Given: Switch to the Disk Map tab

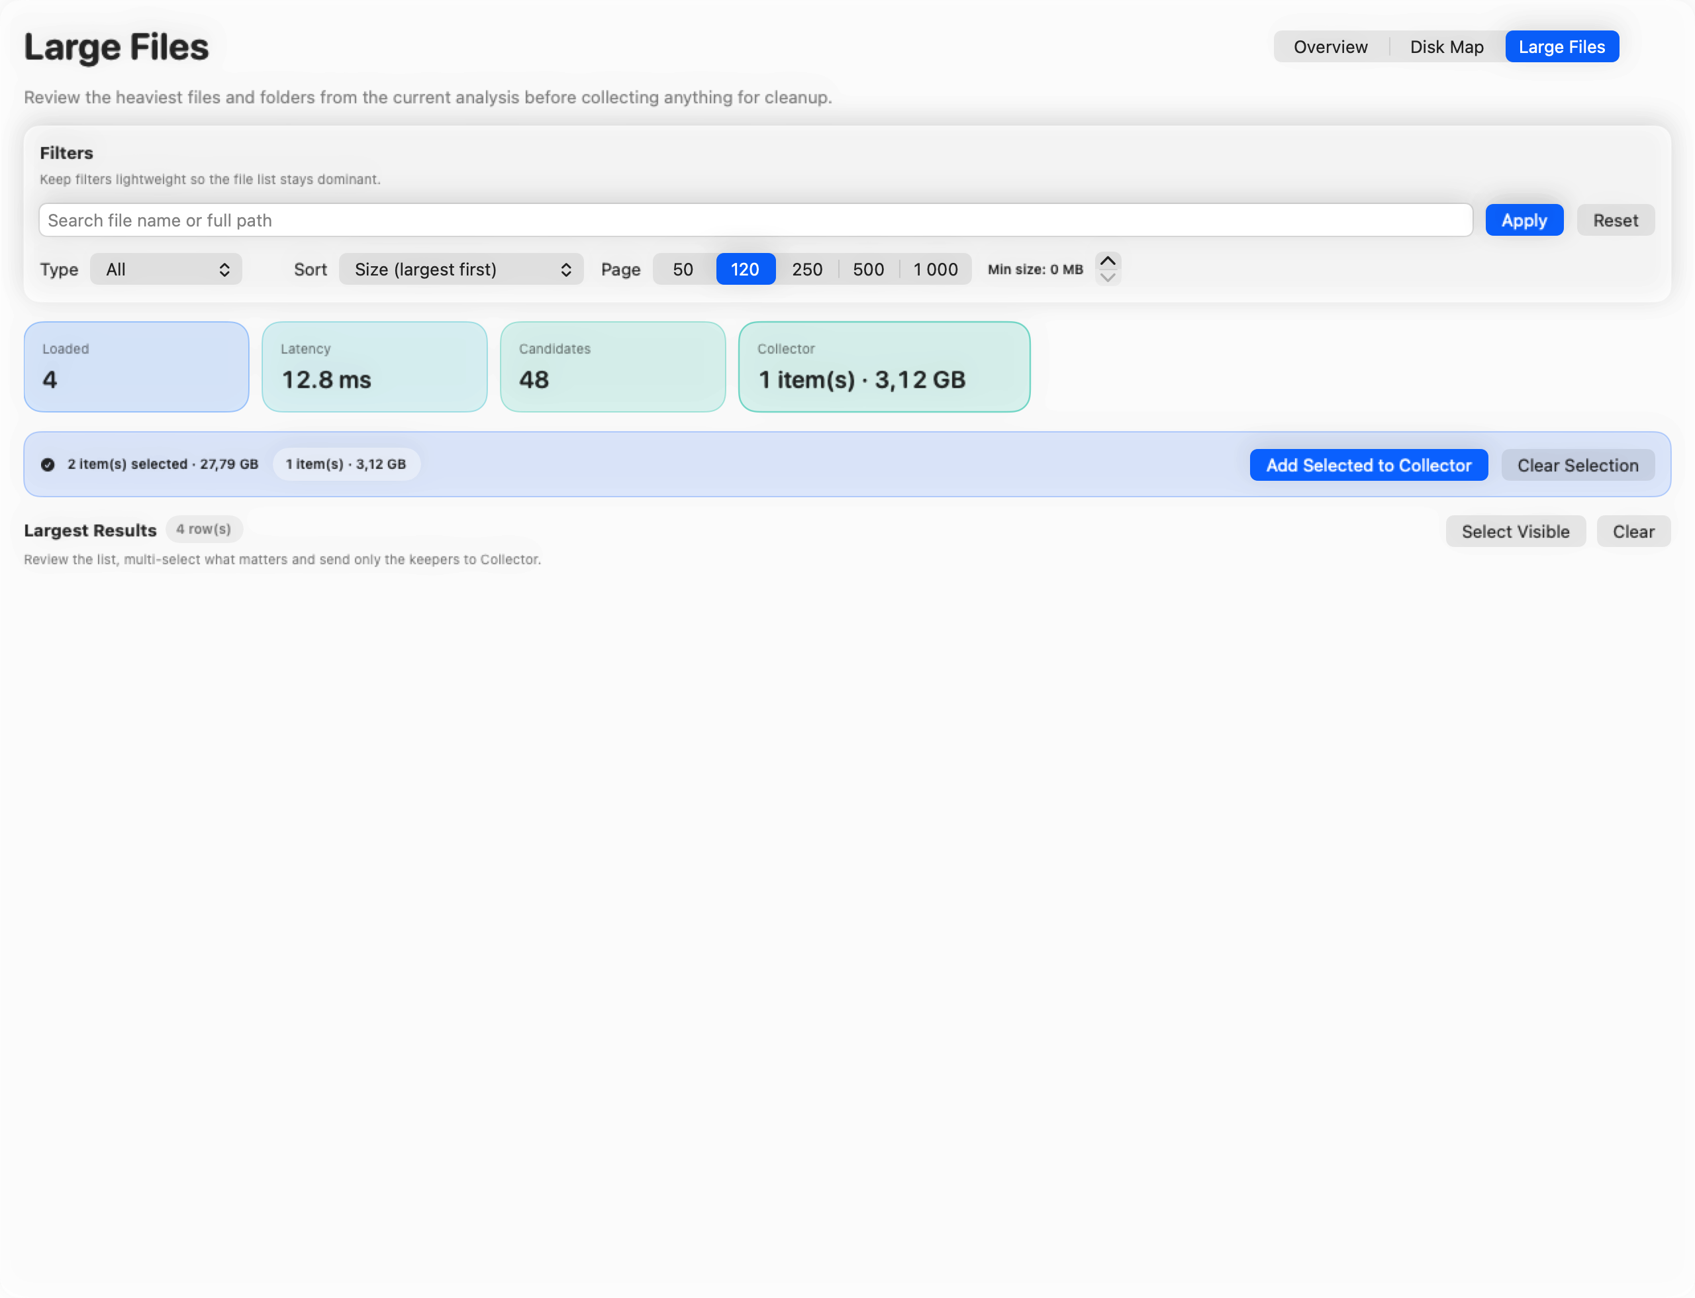Looking at the screenshot, I should [1446, 47].
